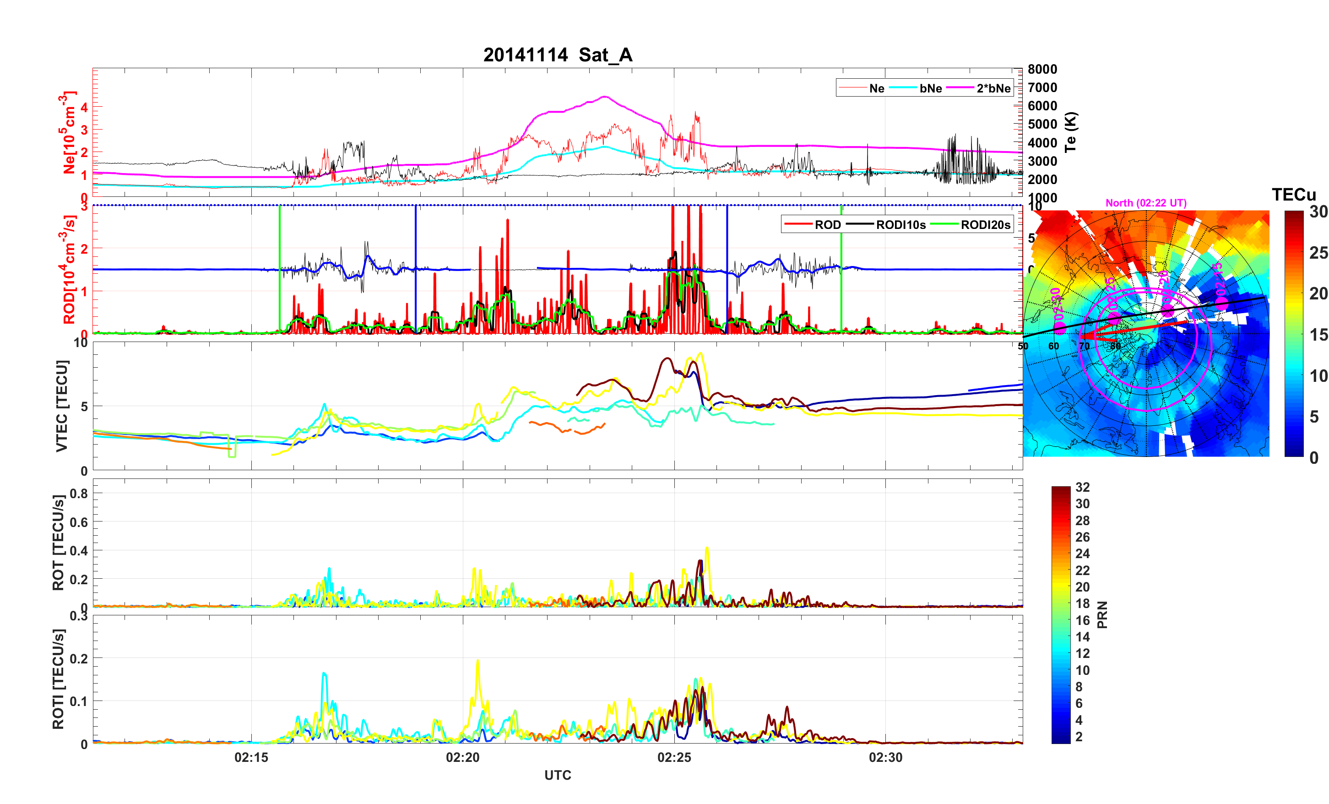Click the green RODI20s legend line sample

point(944,224)
